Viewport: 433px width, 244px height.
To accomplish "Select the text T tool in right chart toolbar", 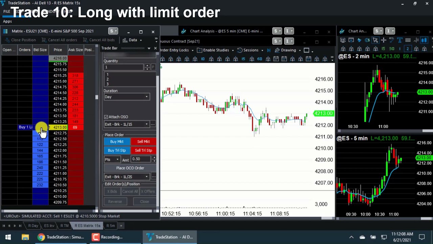I will coord(400,40).
